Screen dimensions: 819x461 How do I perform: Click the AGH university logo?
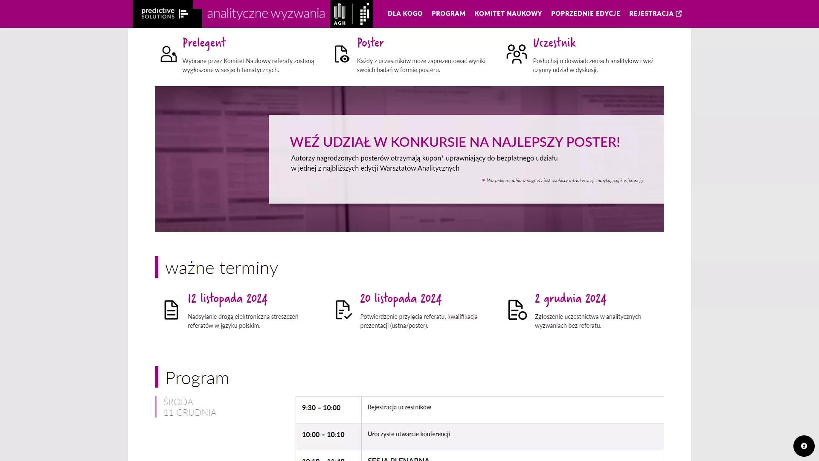click(x=340, y=14)
